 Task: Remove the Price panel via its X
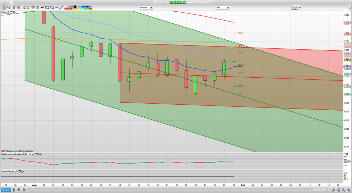click(14, 12)
